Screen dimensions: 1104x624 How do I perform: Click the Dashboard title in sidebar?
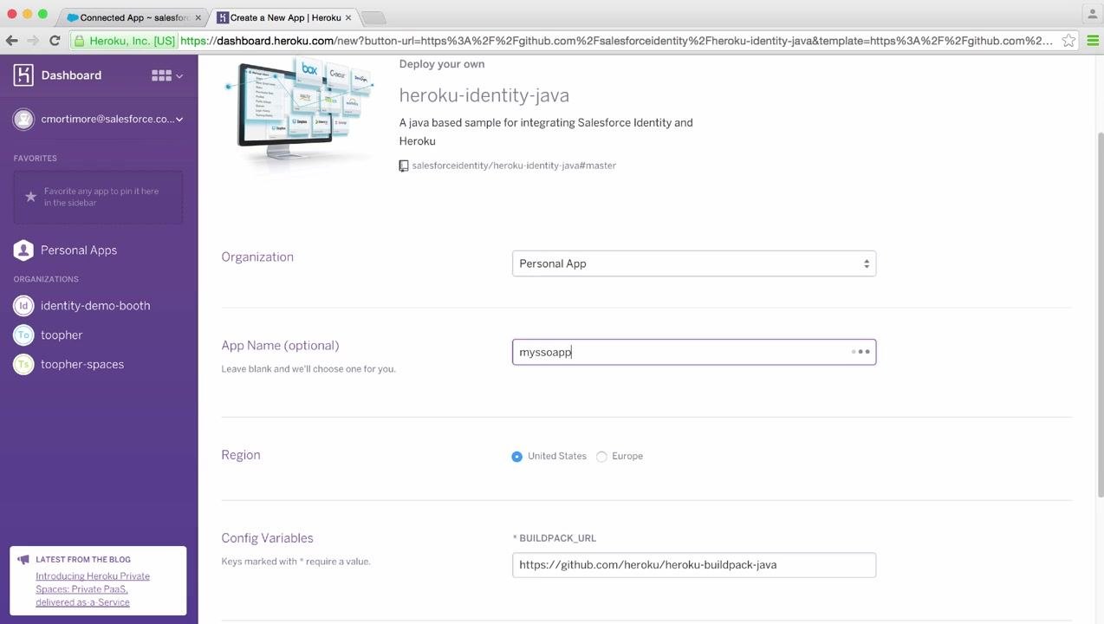point(71,75)
